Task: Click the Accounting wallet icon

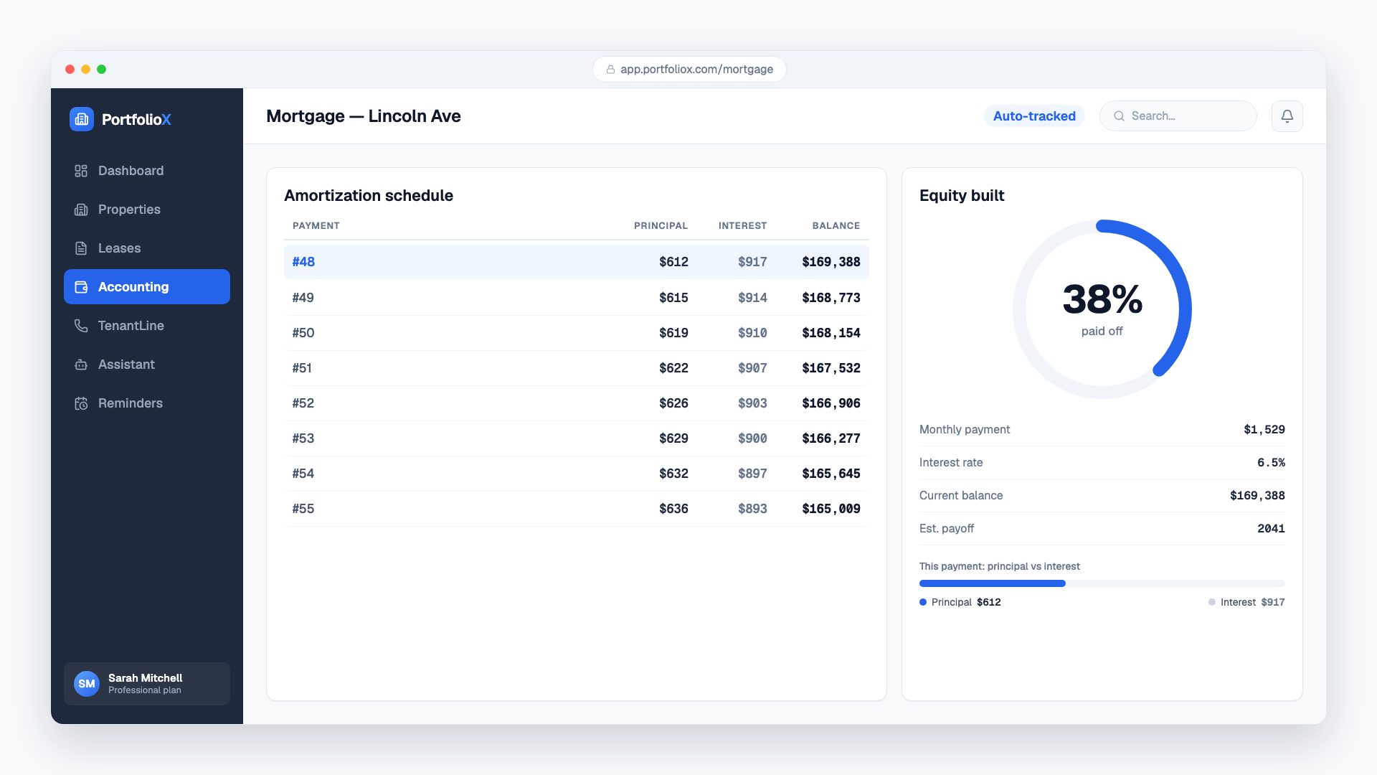Action: pos(81,287)
